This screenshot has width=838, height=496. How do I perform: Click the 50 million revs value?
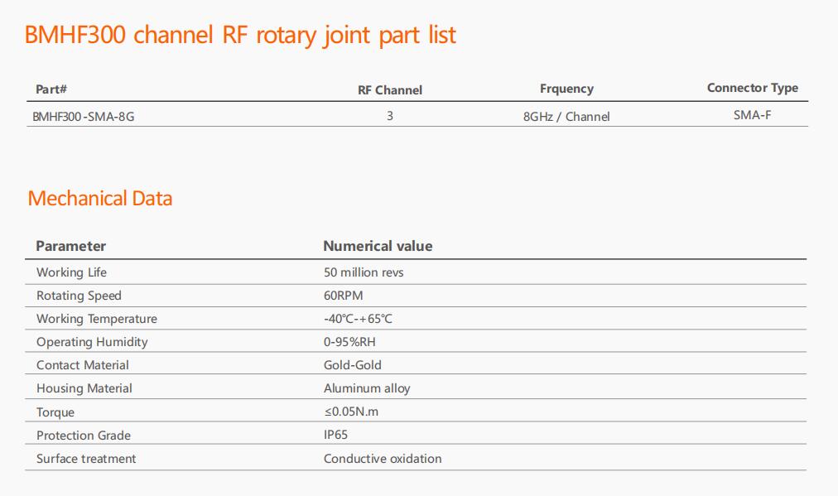364,272
